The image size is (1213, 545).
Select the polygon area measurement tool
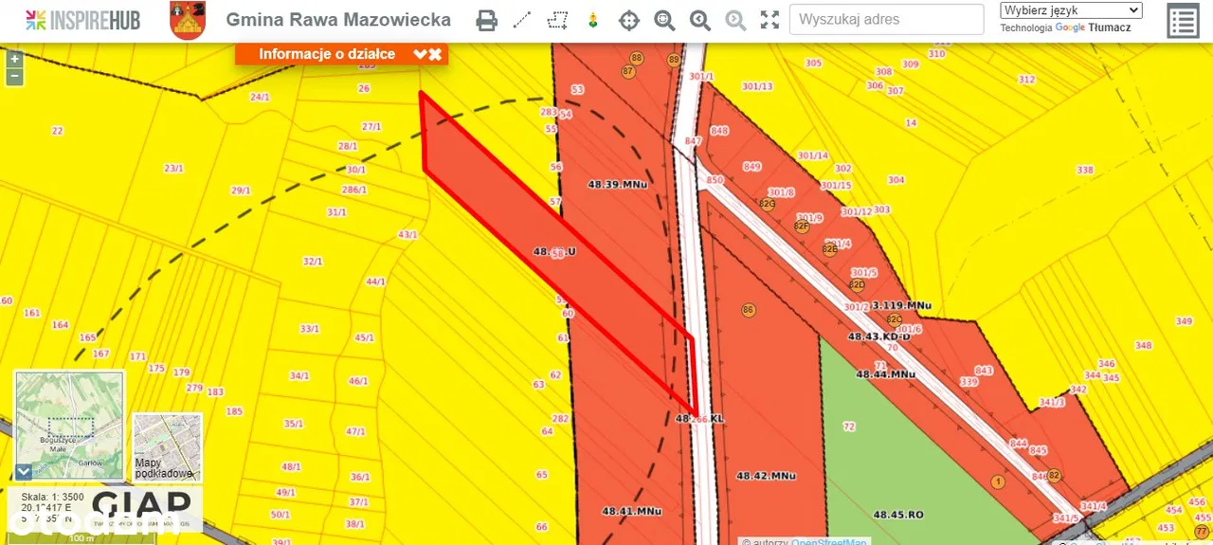(x=558, y=20)
